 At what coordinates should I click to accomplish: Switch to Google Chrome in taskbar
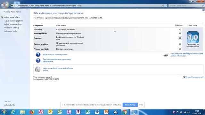click(125, 112)
